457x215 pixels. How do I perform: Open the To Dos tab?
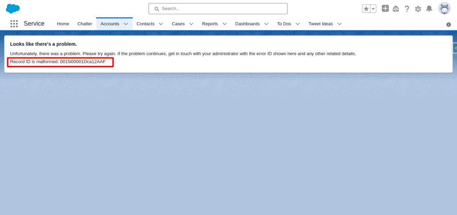284,24
